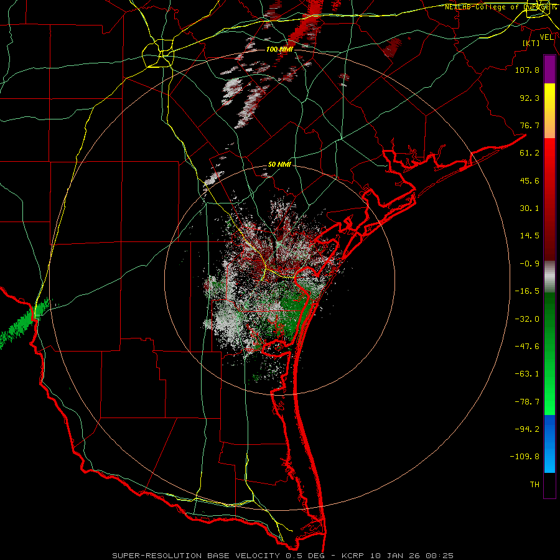Click the 45.6 velocity scale value
The image size is (560, 560).
(530, 180)
